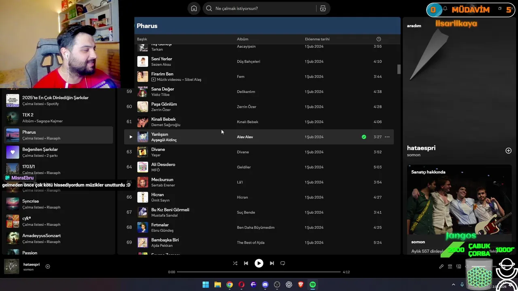Viewport: 518px width, 291px height.
Task: Open the Browse icon in search bar
Action: coord(323,8)
